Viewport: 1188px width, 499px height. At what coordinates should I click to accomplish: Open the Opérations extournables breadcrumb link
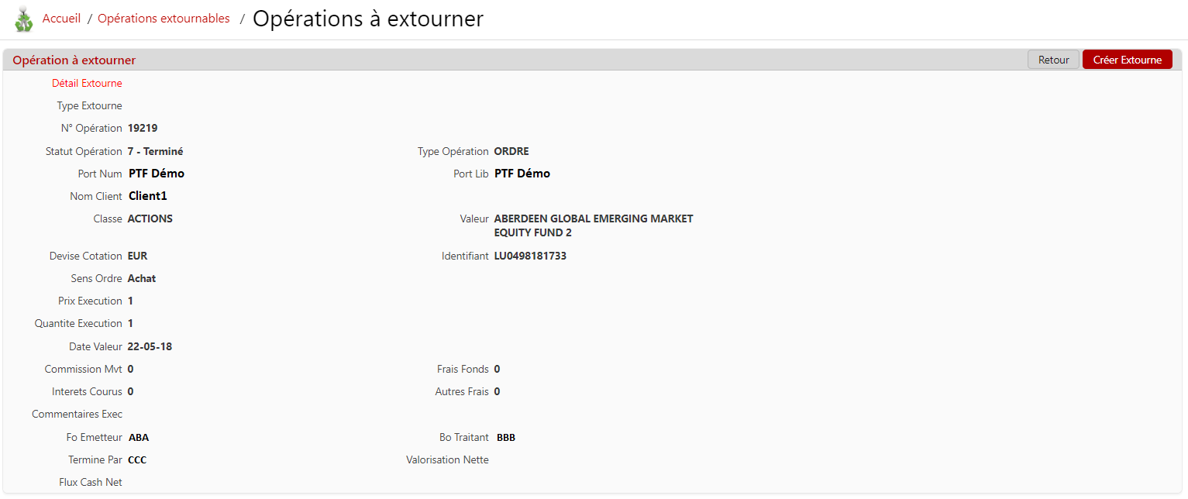(x=164, y=19)
